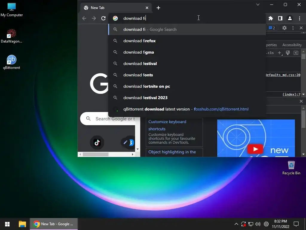
Task: Select the 'download festival 2023' suggestion
Action: [187, 98]
